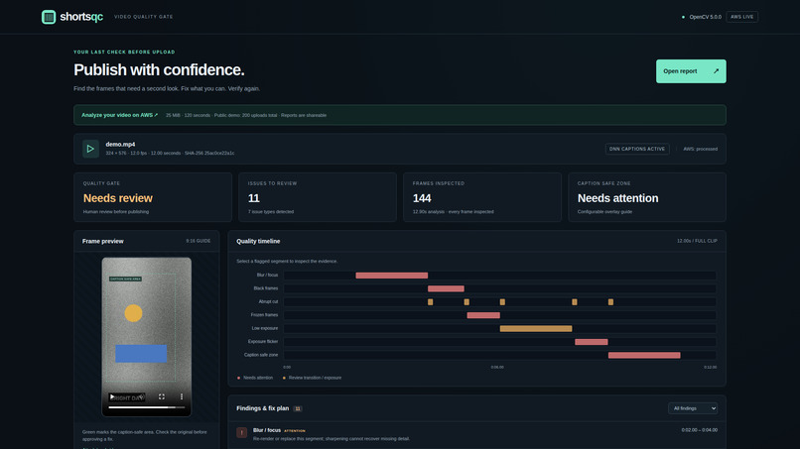This screenshot has height=449, width=800.
Task: Select the last Abrupt cut marker
Action: click(610, 302)
